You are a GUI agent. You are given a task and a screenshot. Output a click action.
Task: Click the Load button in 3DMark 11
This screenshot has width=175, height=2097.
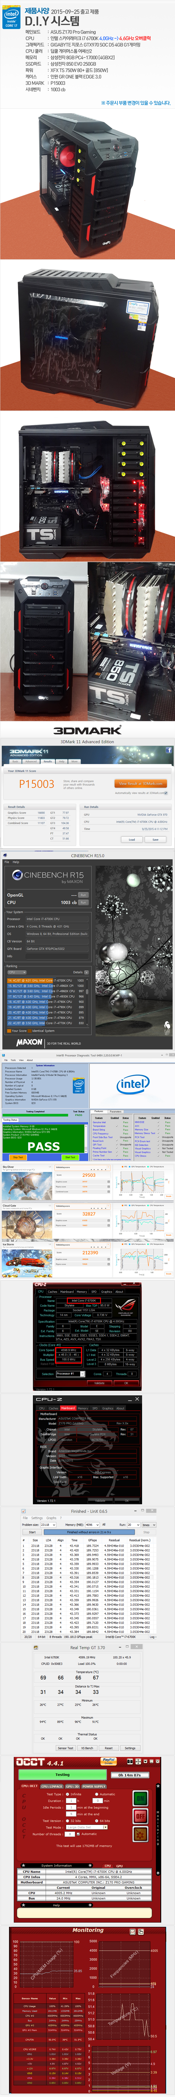pos(132,839)
